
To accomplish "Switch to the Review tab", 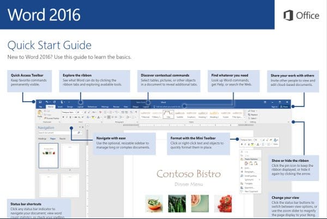I will coord(116,107).
